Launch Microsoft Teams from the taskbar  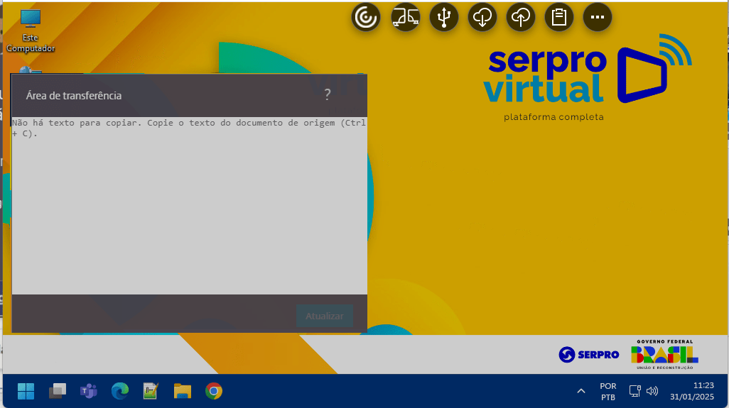(88, 391)
